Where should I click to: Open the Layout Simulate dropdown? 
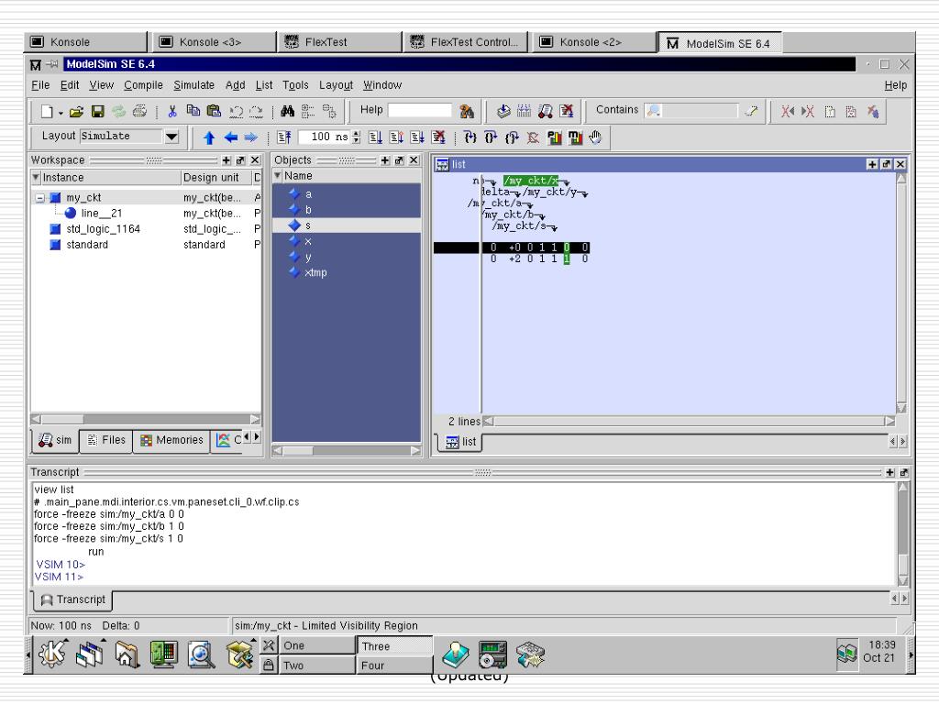click(x=171, y=137)
